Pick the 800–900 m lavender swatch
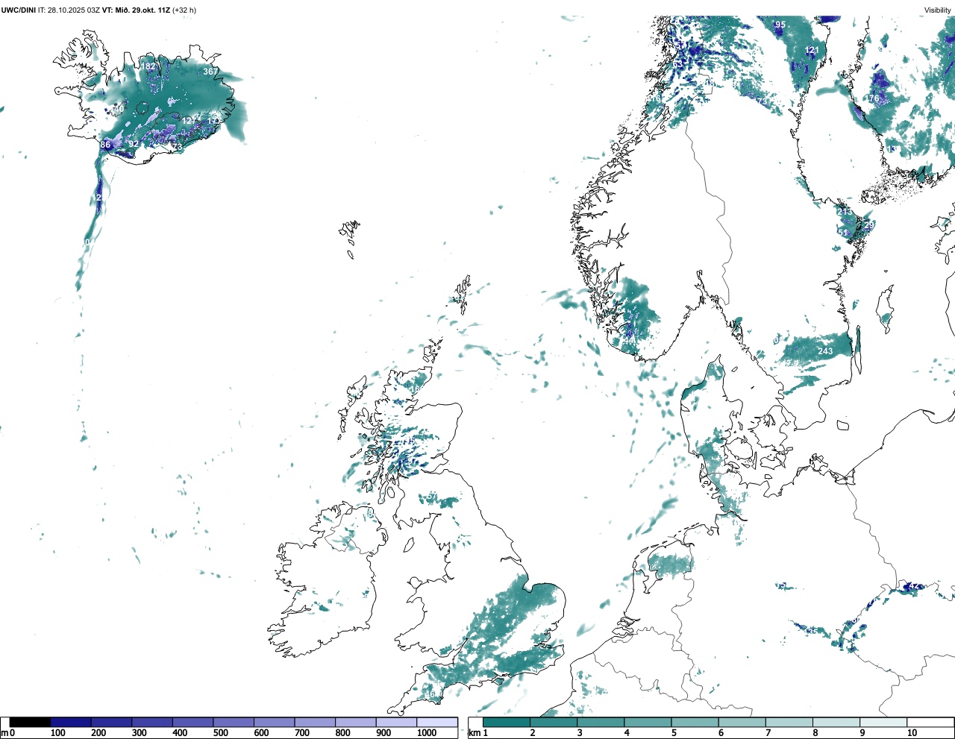Viewport: 955px width, 739px height. (x=355, y=723)
